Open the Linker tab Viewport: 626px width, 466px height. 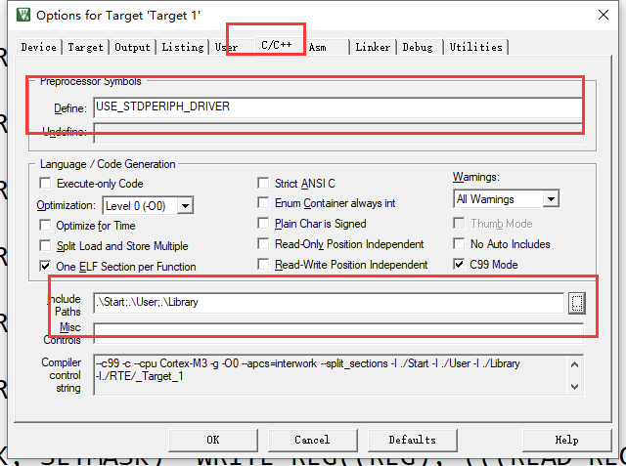(373, 47)
